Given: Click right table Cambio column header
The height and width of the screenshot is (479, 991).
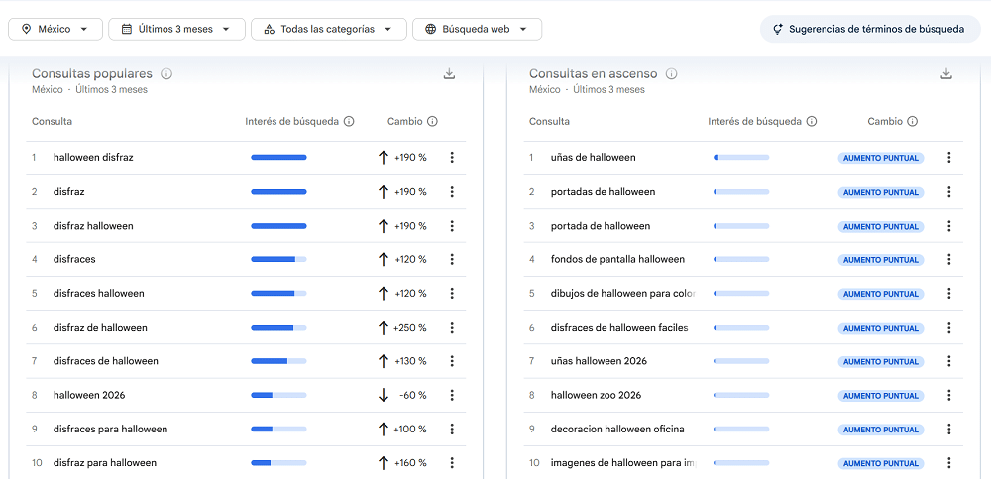Looking at the screenshot, I should [x=885, y=121].
